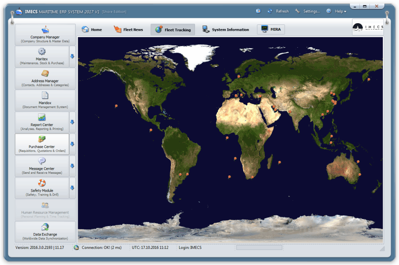Open Purchase Center module

click(42, 144)
